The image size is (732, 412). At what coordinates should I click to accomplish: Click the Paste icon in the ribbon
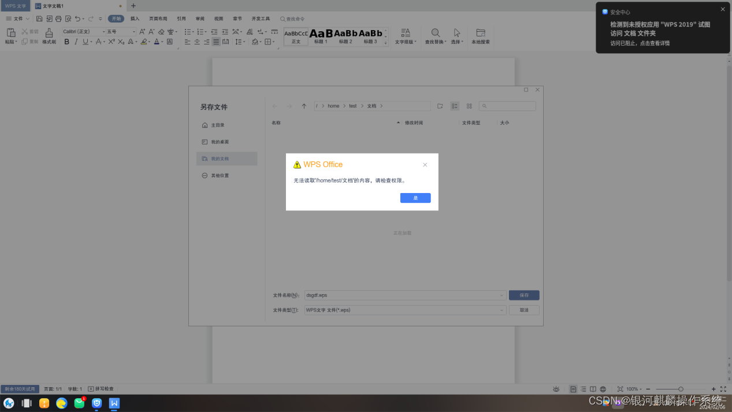(x=10, y=33)
